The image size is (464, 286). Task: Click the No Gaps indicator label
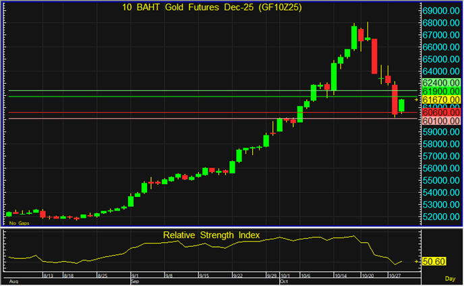click(19, 223)
